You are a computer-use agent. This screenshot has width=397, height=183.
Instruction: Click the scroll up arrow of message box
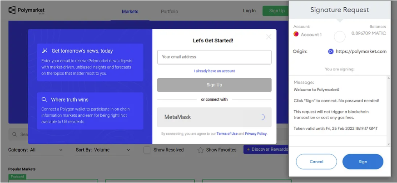click(x=389, y=78)
